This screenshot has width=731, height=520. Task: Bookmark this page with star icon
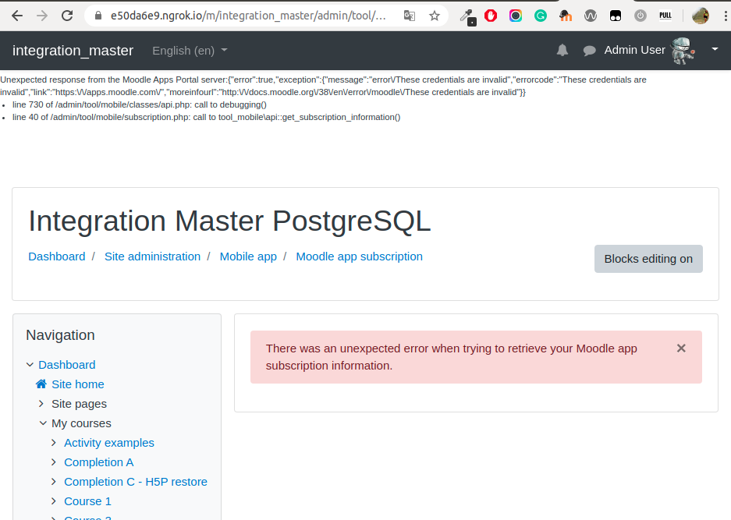coord(435,16)
